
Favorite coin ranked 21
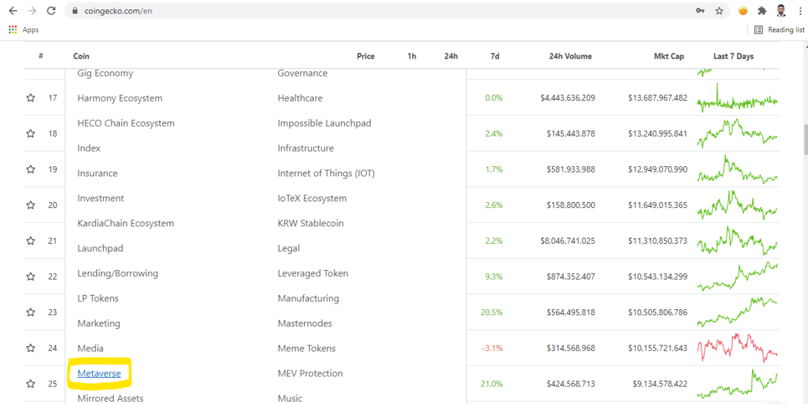pyautogui.click(x=30, y=240)
